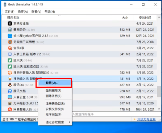Click the 剪映专业版 app icon
This screenshot has height=133, width=162.
pos(10,24)
